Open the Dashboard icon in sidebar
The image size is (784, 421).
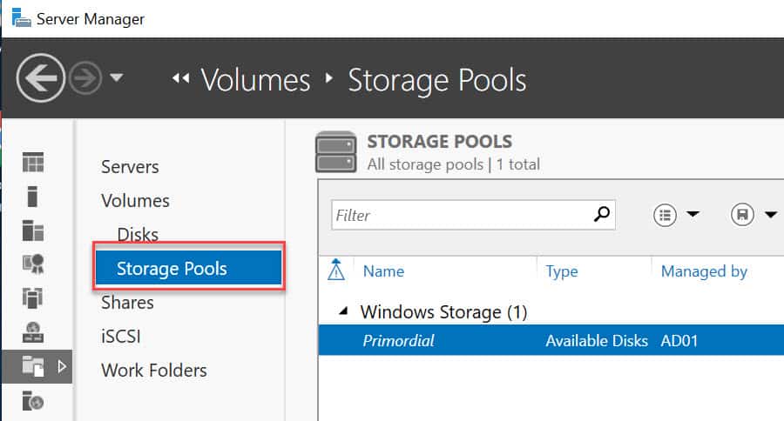tap(33, 163)
